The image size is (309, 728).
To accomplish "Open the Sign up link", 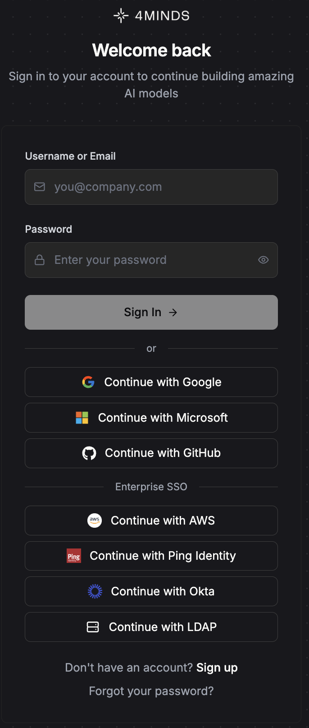I will tap(217, 668).
